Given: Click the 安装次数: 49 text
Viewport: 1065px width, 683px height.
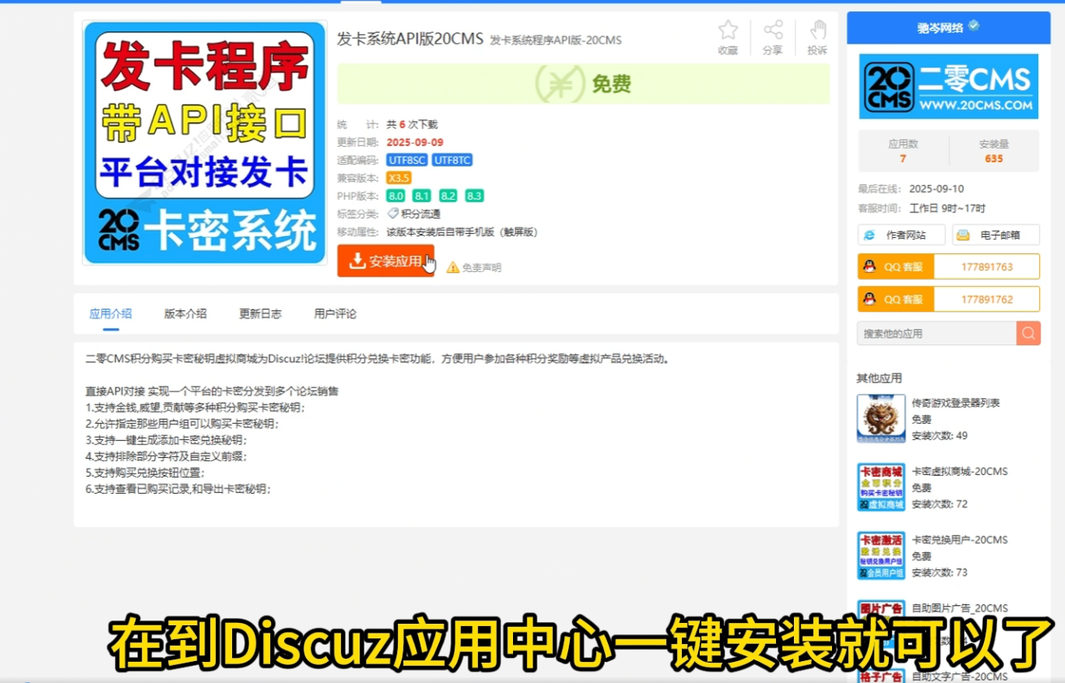Looking at the screenshot, I should click(x=939, y=435).
